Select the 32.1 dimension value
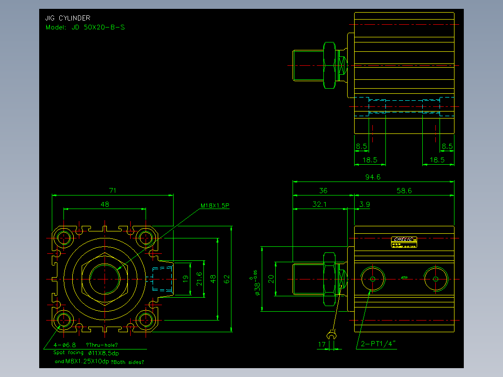 tap(320, 204)
